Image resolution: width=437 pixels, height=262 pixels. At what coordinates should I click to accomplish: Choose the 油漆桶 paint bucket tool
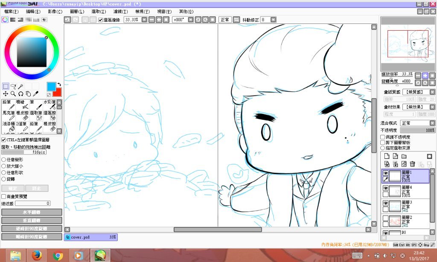click(9, 126)
